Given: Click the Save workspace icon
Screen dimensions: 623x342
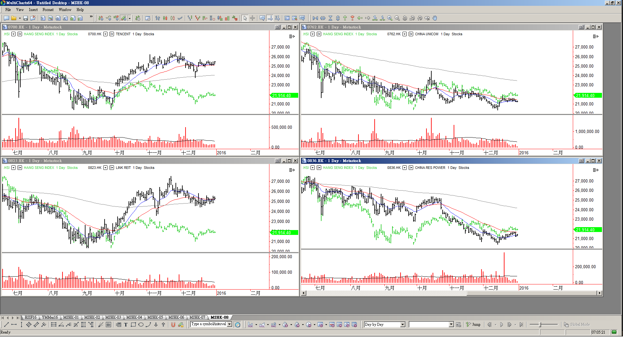Looking at the screenshot, I should tap(25, 18).
